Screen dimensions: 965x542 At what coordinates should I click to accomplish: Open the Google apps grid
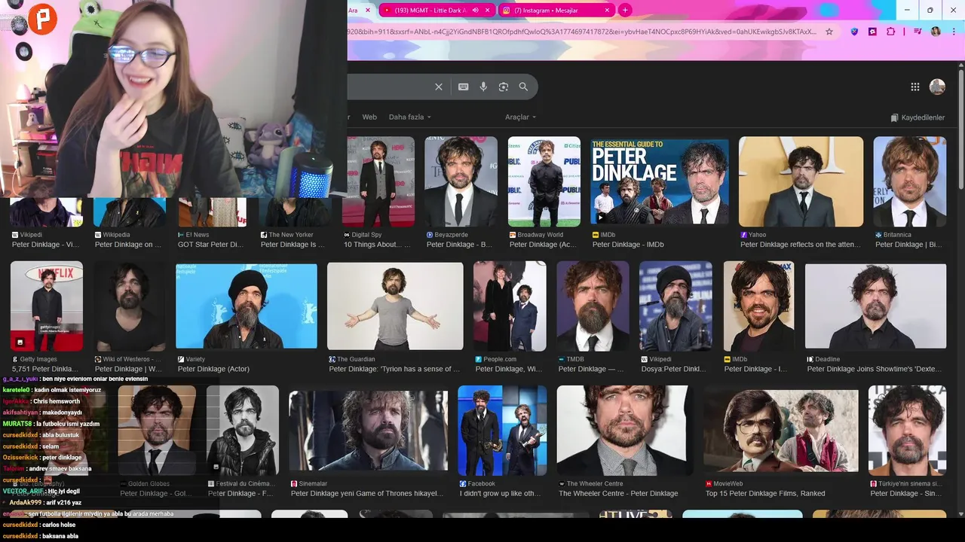coord(915,87)
